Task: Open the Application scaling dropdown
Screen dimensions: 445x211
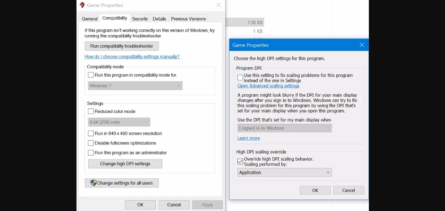Action: tap(284, 173)
